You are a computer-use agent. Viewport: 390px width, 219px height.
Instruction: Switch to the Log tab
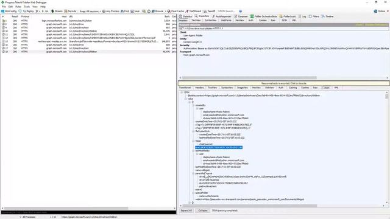(302, 16)
